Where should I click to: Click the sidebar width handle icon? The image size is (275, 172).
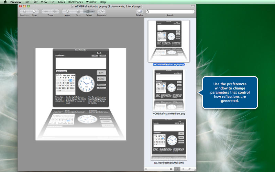point(146,169)
